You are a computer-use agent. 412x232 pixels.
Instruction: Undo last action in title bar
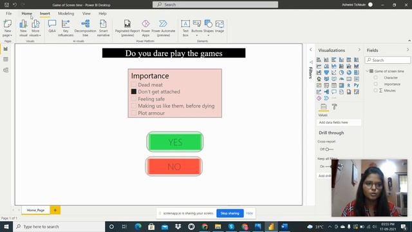pos(15,5)
